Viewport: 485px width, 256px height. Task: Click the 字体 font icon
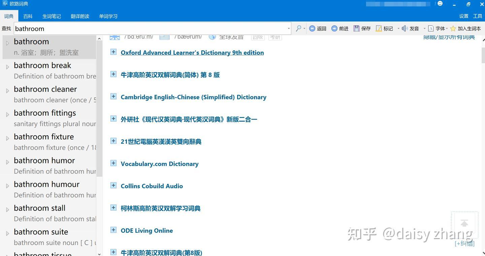pos(431,29)
